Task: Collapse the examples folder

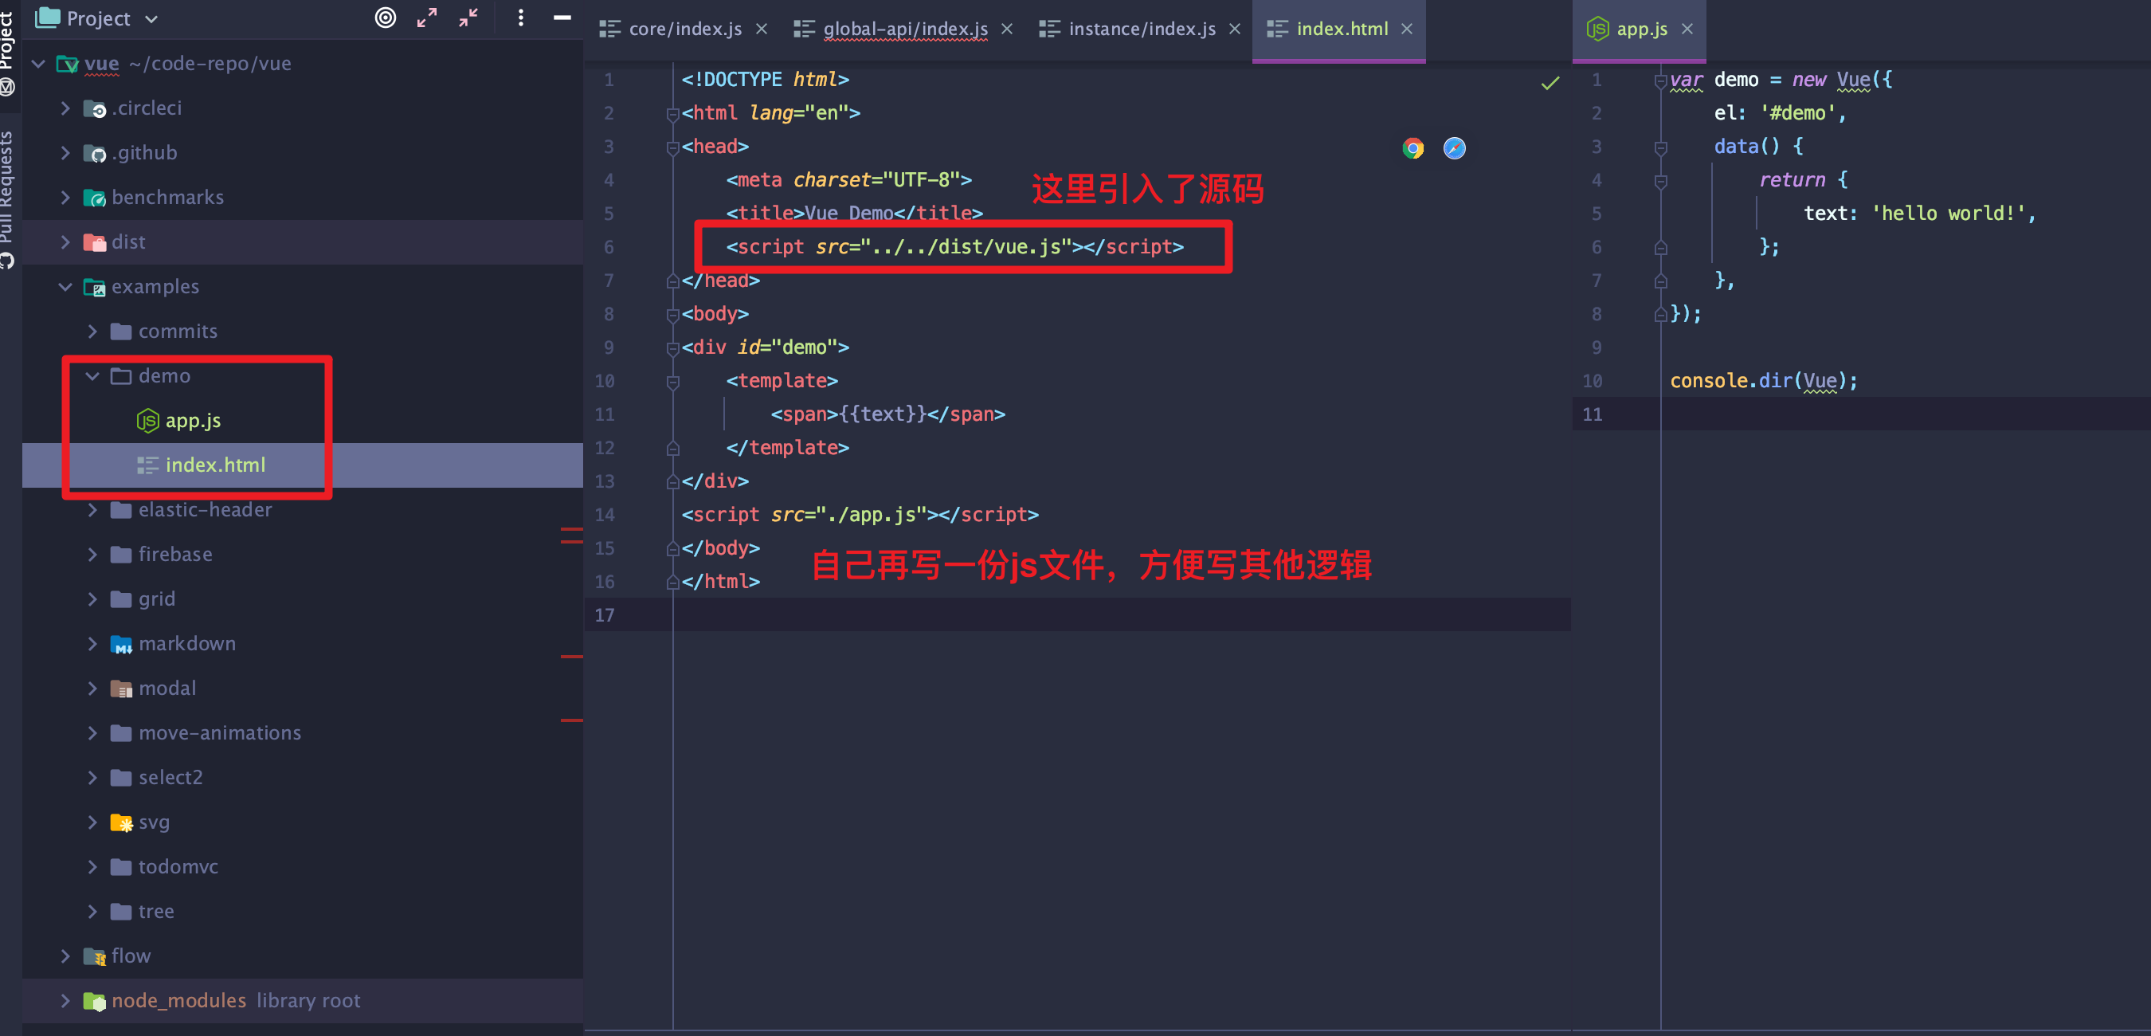Action: [65, 287]
